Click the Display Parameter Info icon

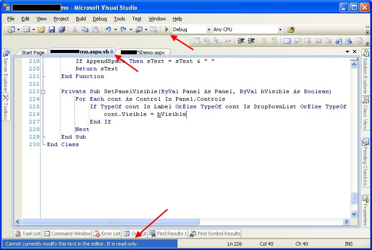point(207,41)
